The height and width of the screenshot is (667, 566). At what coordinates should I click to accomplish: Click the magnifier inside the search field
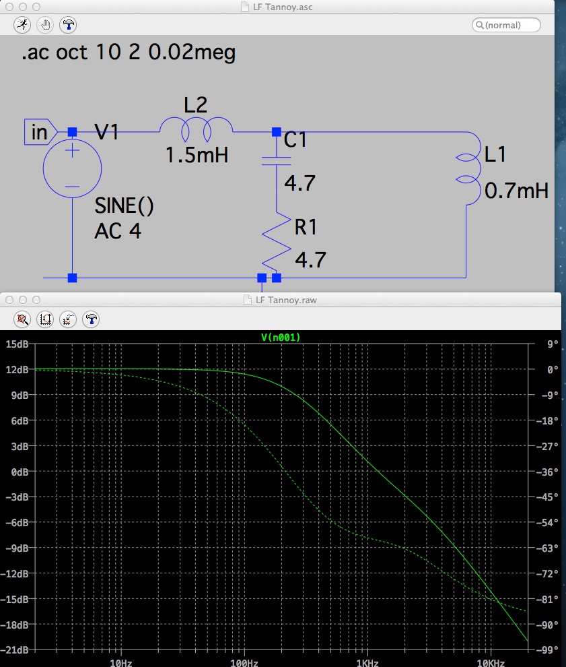[480, 25]
